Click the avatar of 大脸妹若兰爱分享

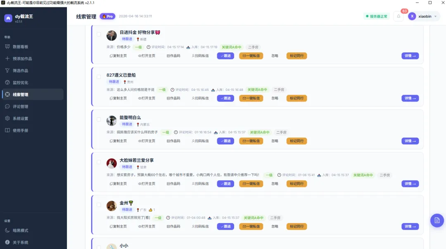click(x=111, y=164)
